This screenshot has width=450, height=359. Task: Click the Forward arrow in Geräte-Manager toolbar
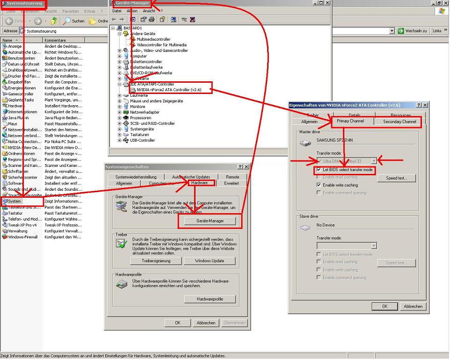click(x=122, y=20)
